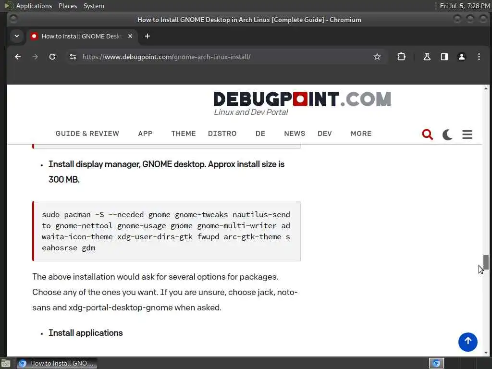Toggle dark mode with the moon icon
492x369 pixels.
tap(447, 135)
